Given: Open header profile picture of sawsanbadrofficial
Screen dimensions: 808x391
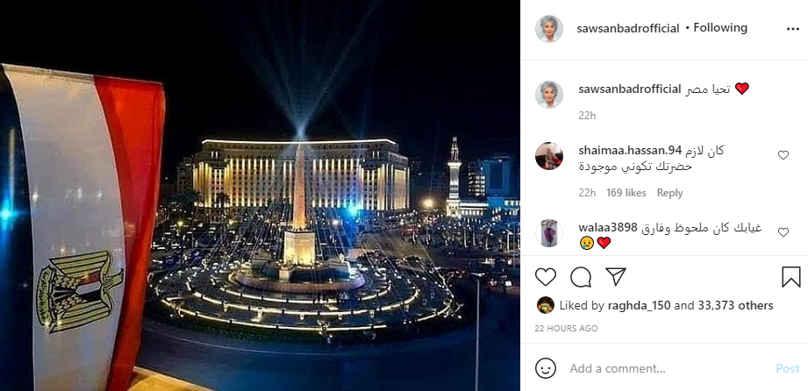Looking at the screenshot, I should coord(549,29).
